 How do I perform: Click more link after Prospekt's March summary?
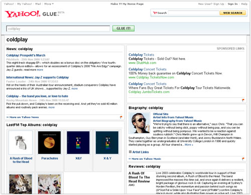(40, 70)
